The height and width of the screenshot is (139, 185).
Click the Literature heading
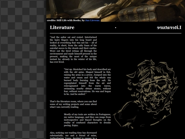(62, 27)
